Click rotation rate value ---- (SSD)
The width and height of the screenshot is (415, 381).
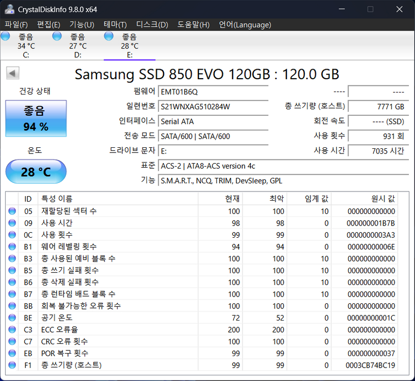[378, 121]
